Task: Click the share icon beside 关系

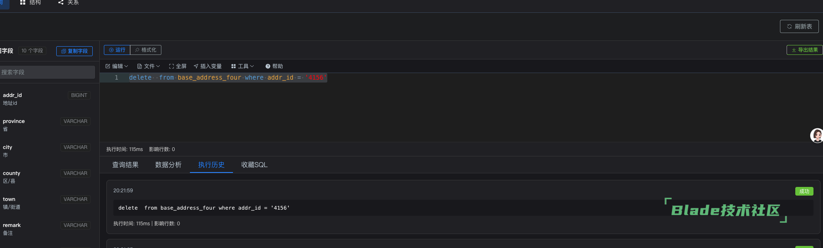Action: (60, 2)
